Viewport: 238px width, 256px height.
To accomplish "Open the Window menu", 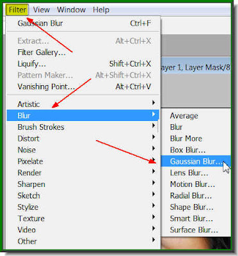I will click(71, 10).
